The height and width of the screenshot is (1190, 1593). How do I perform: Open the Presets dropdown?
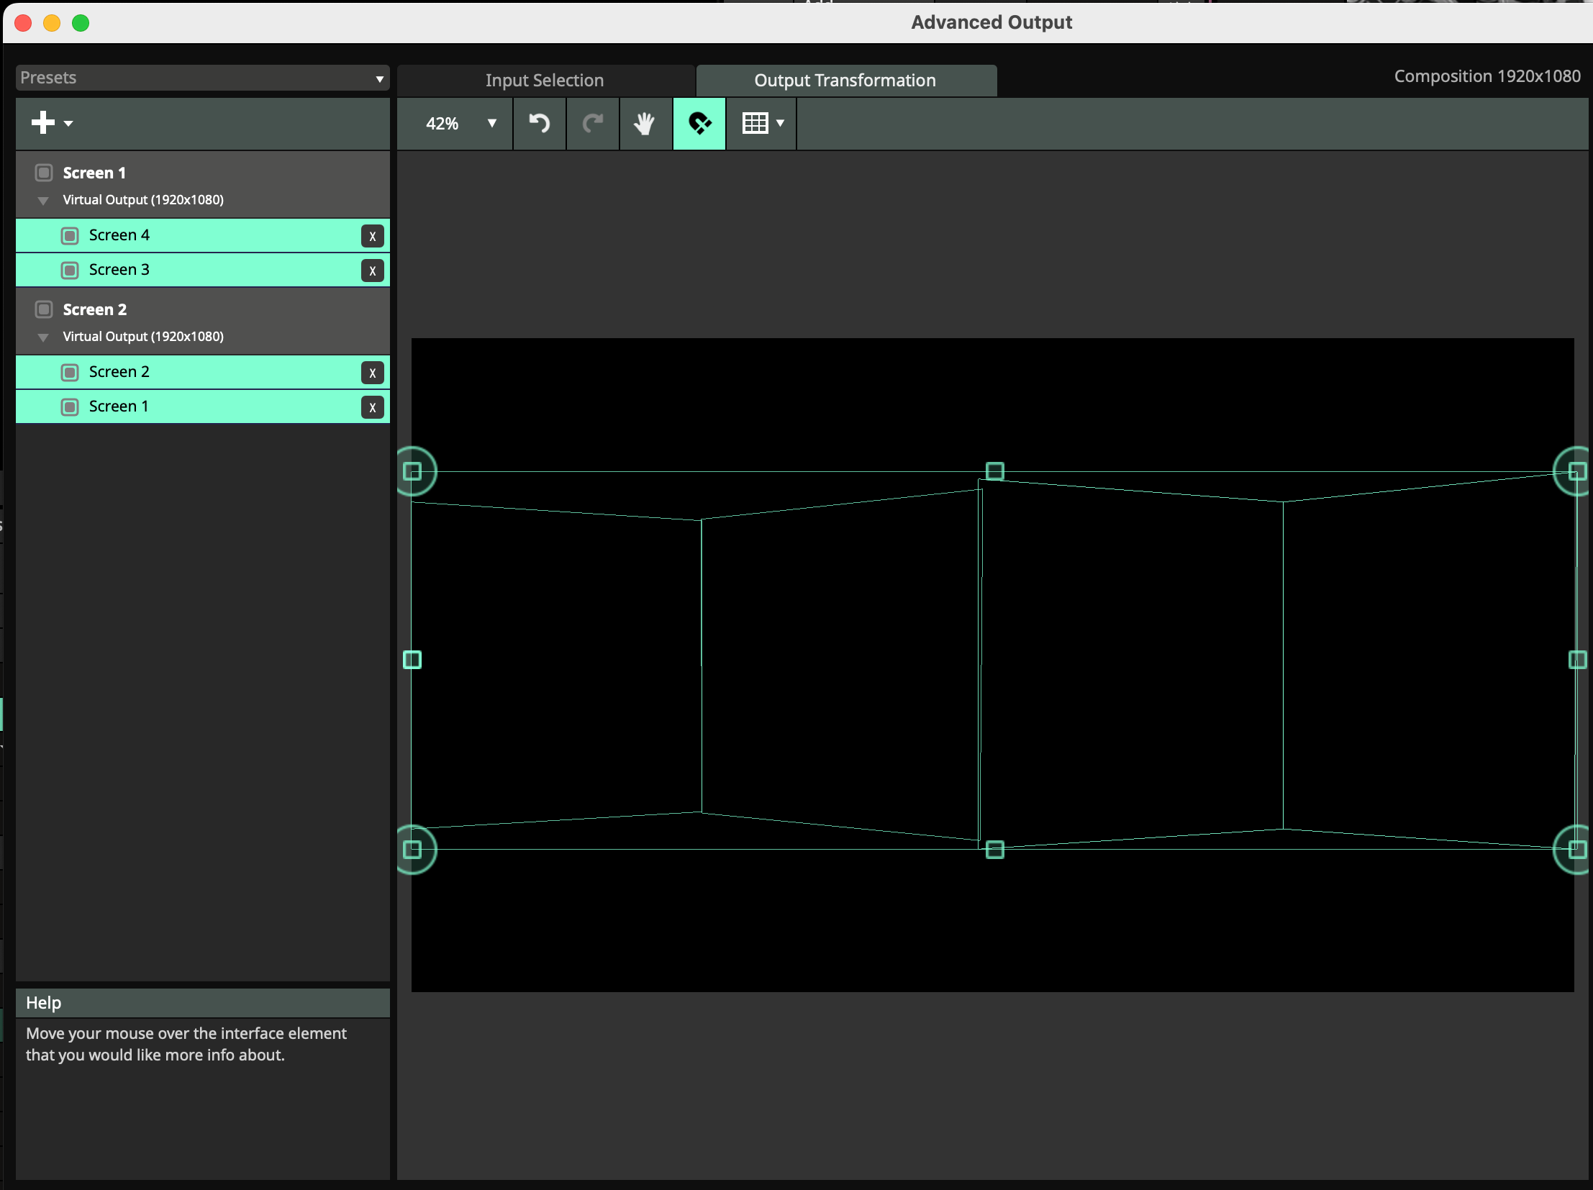pyautogui.click(x=201, y=78)
